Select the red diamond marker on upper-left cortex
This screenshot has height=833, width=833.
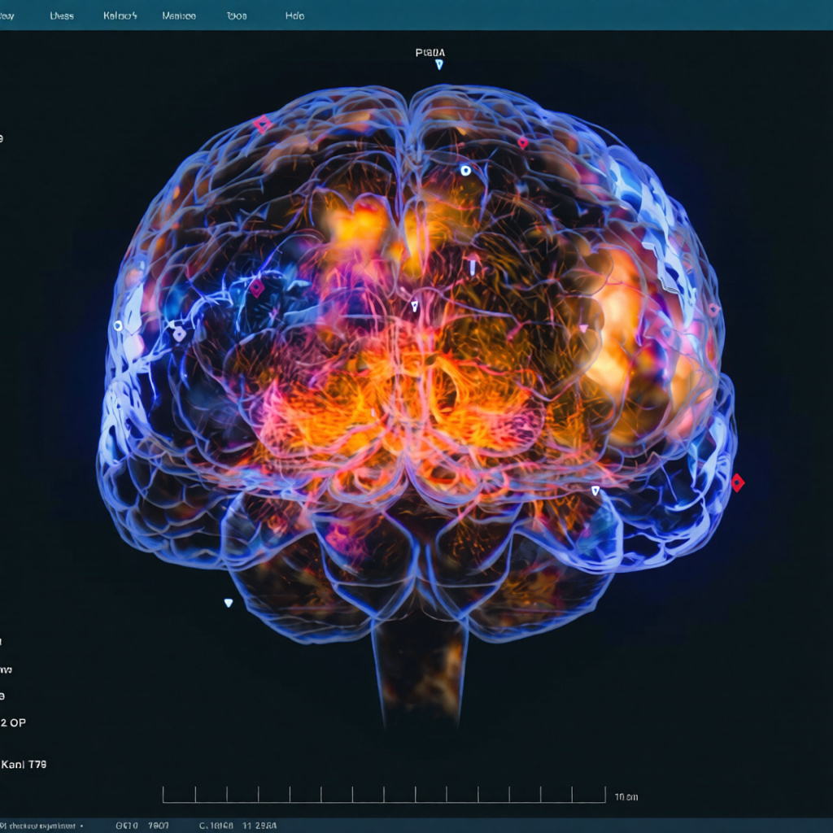(262, 124)
